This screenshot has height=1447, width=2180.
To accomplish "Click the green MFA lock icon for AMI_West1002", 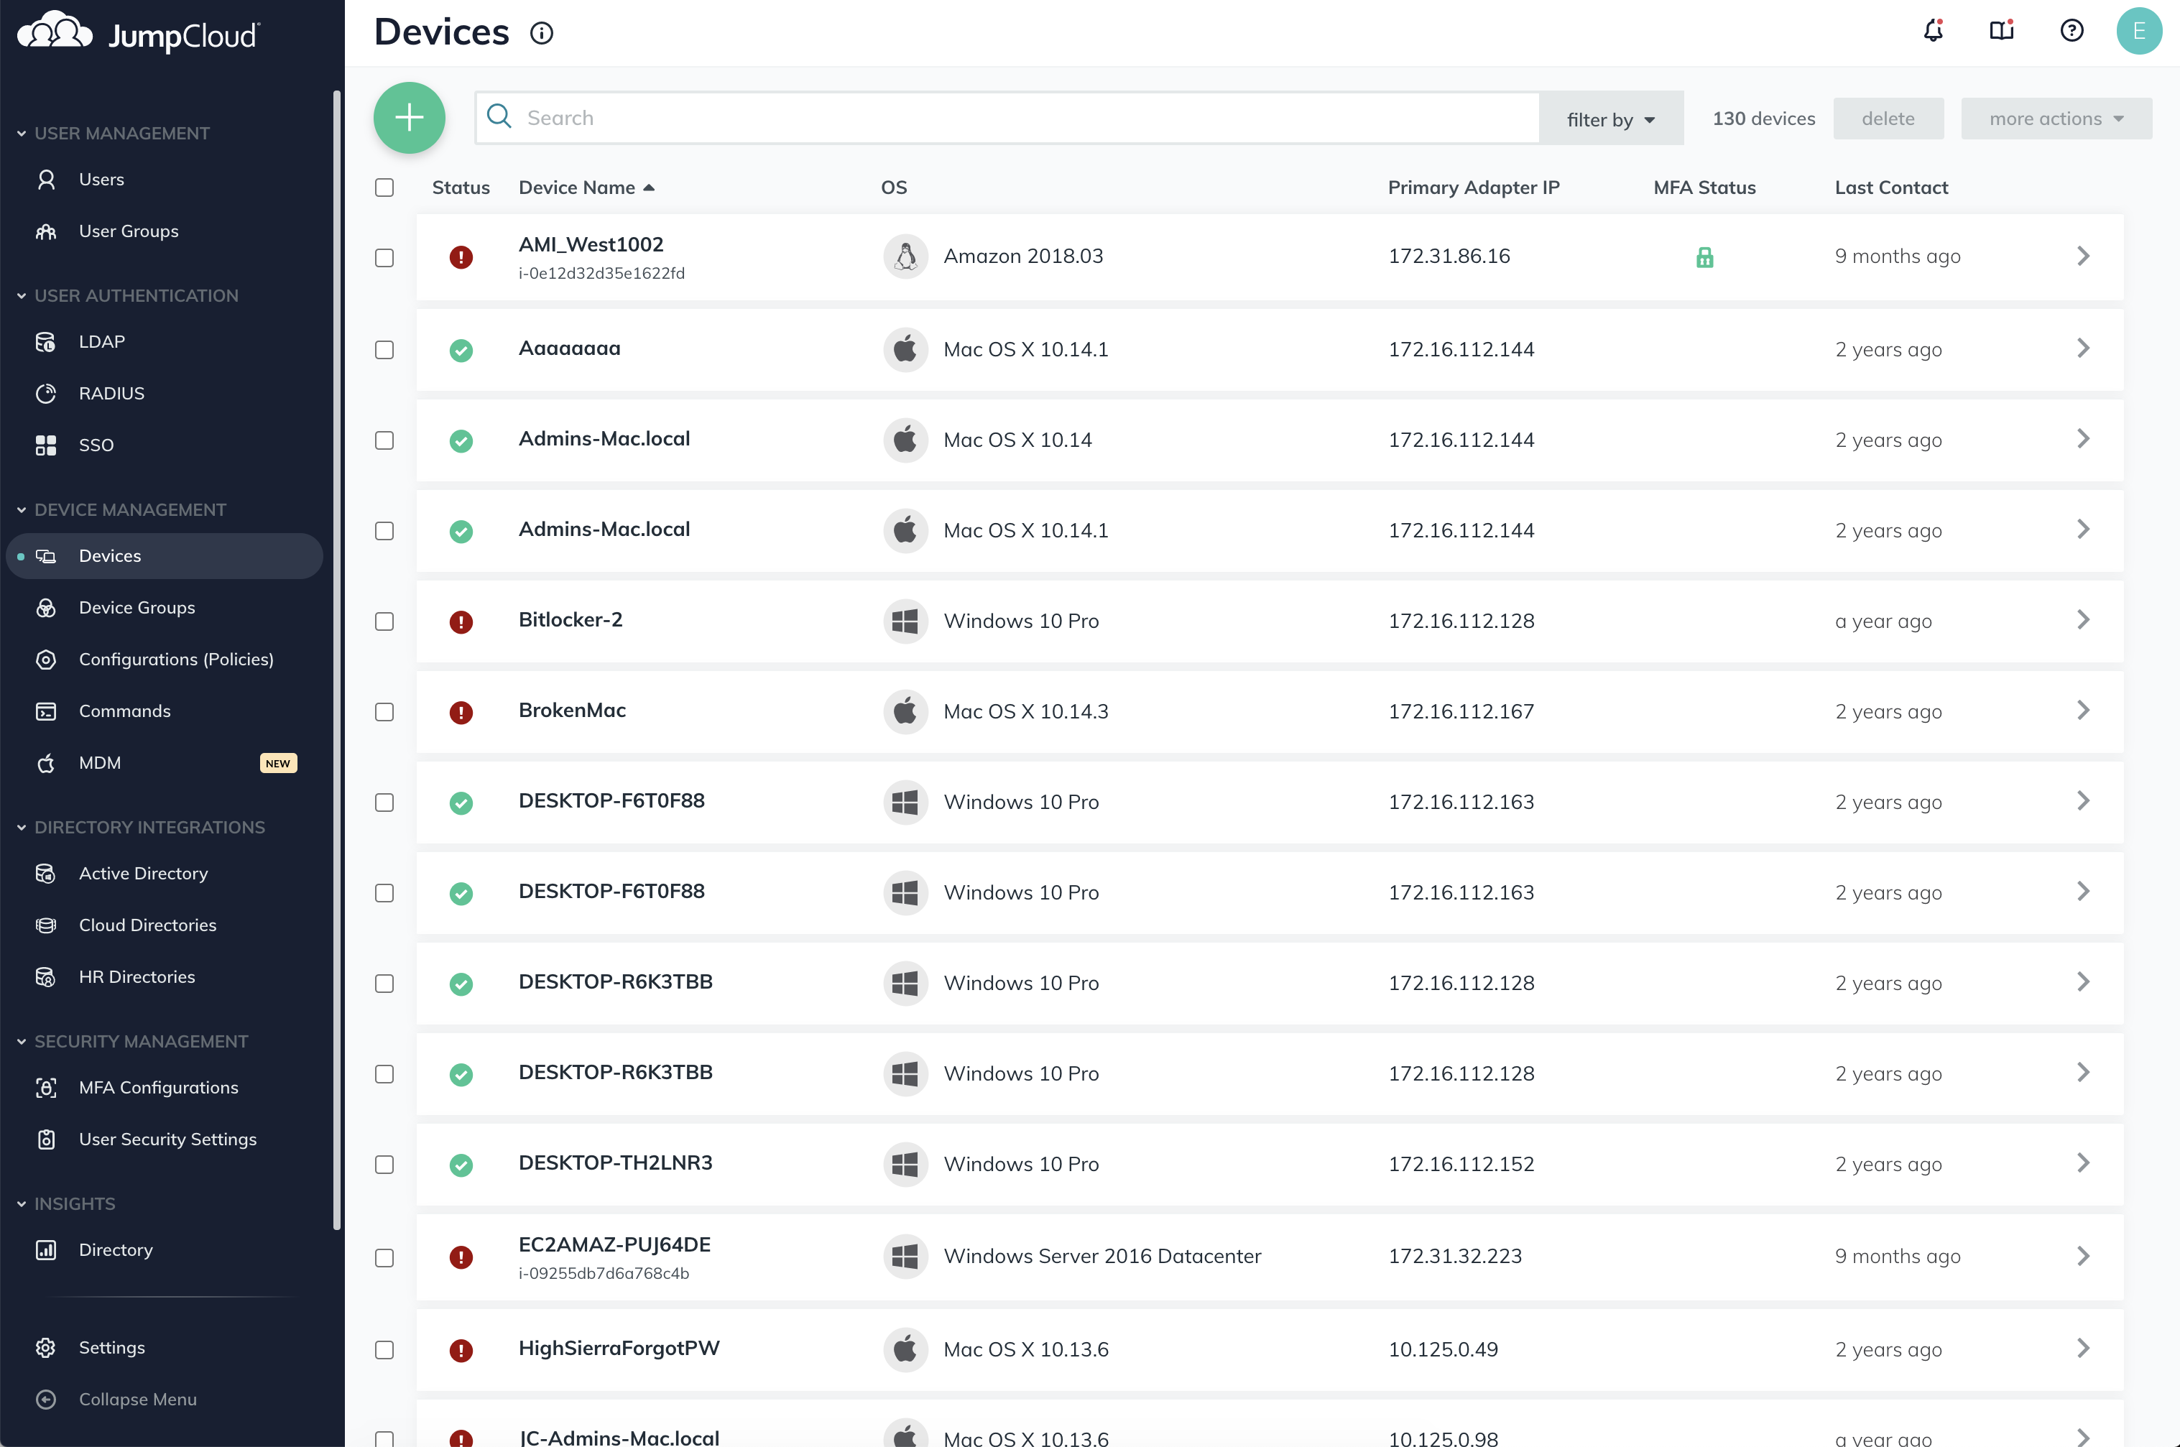I will 1704,257.
